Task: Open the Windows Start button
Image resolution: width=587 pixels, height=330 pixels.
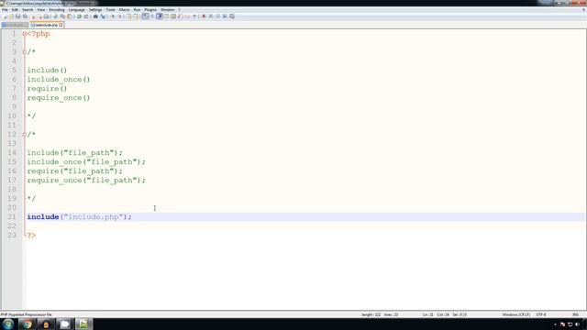Action: coord(8,324)
